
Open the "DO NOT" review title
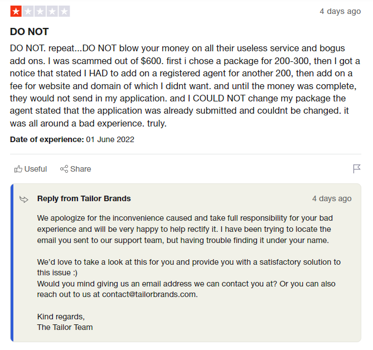(x=29, y=32)
